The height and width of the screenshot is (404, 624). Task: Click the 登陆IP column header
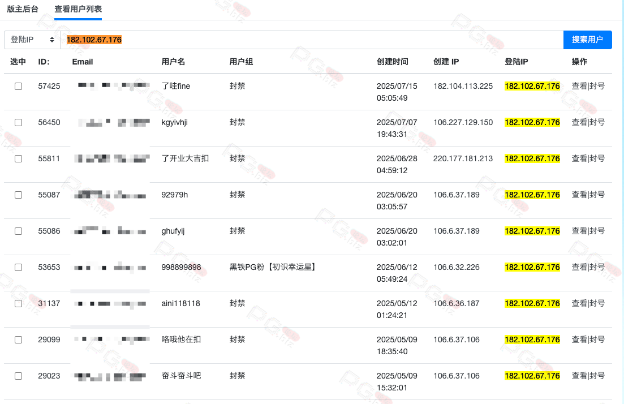[x=516, y=62]
